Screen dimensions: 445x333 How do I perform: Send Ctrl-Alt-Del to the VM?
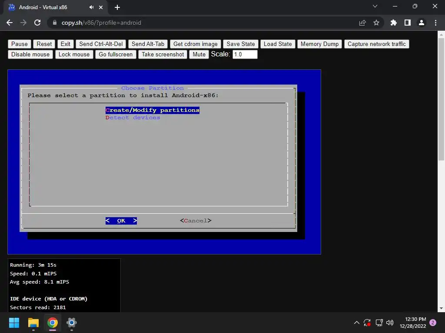click(x=101, y=44)
